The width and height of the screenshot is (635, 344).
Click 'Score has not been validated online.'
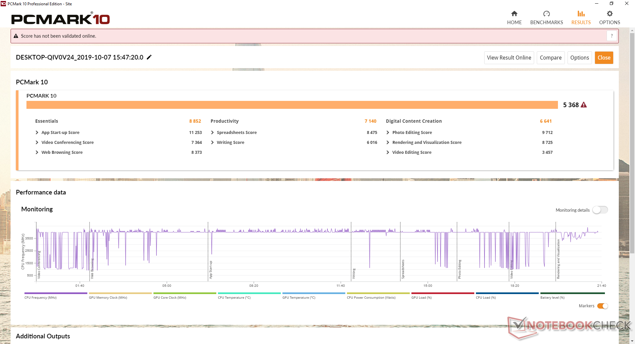coord(59,36)
